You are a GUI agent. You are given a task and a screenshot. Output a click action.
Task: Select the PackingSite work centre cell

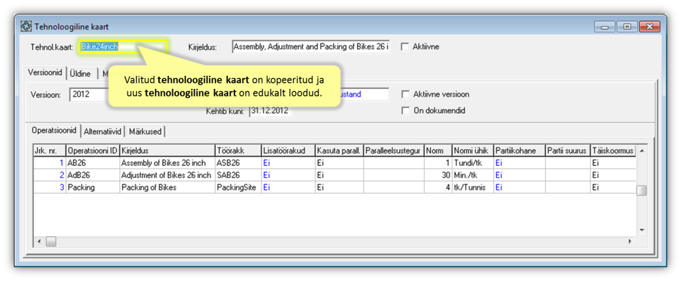pos(238,187)
